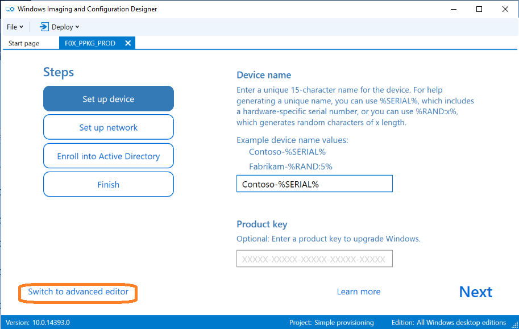Close the F0X_PPKG_PROD tab

point(128,43)
